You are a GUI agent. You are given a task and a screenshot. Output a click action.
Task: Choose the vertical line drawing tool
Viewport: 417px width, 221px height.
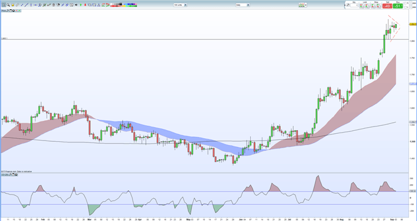pyautogui.click(x=31, y=5)
